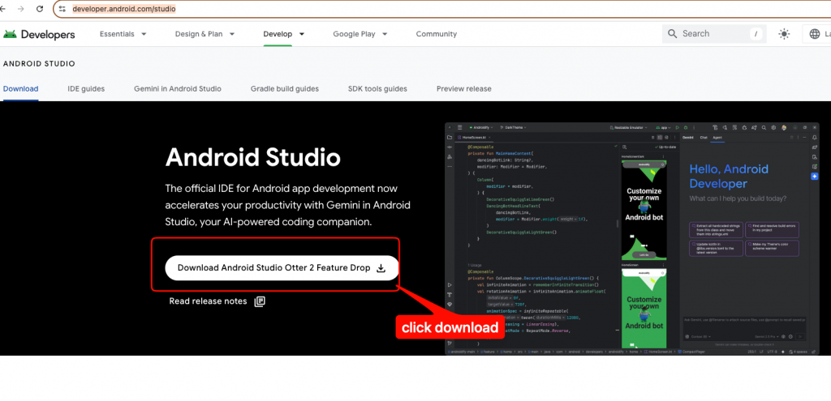This screenshot has height=401, width=831.
Task: Expand the Google Play dropdown
Action: pos(360,34)
